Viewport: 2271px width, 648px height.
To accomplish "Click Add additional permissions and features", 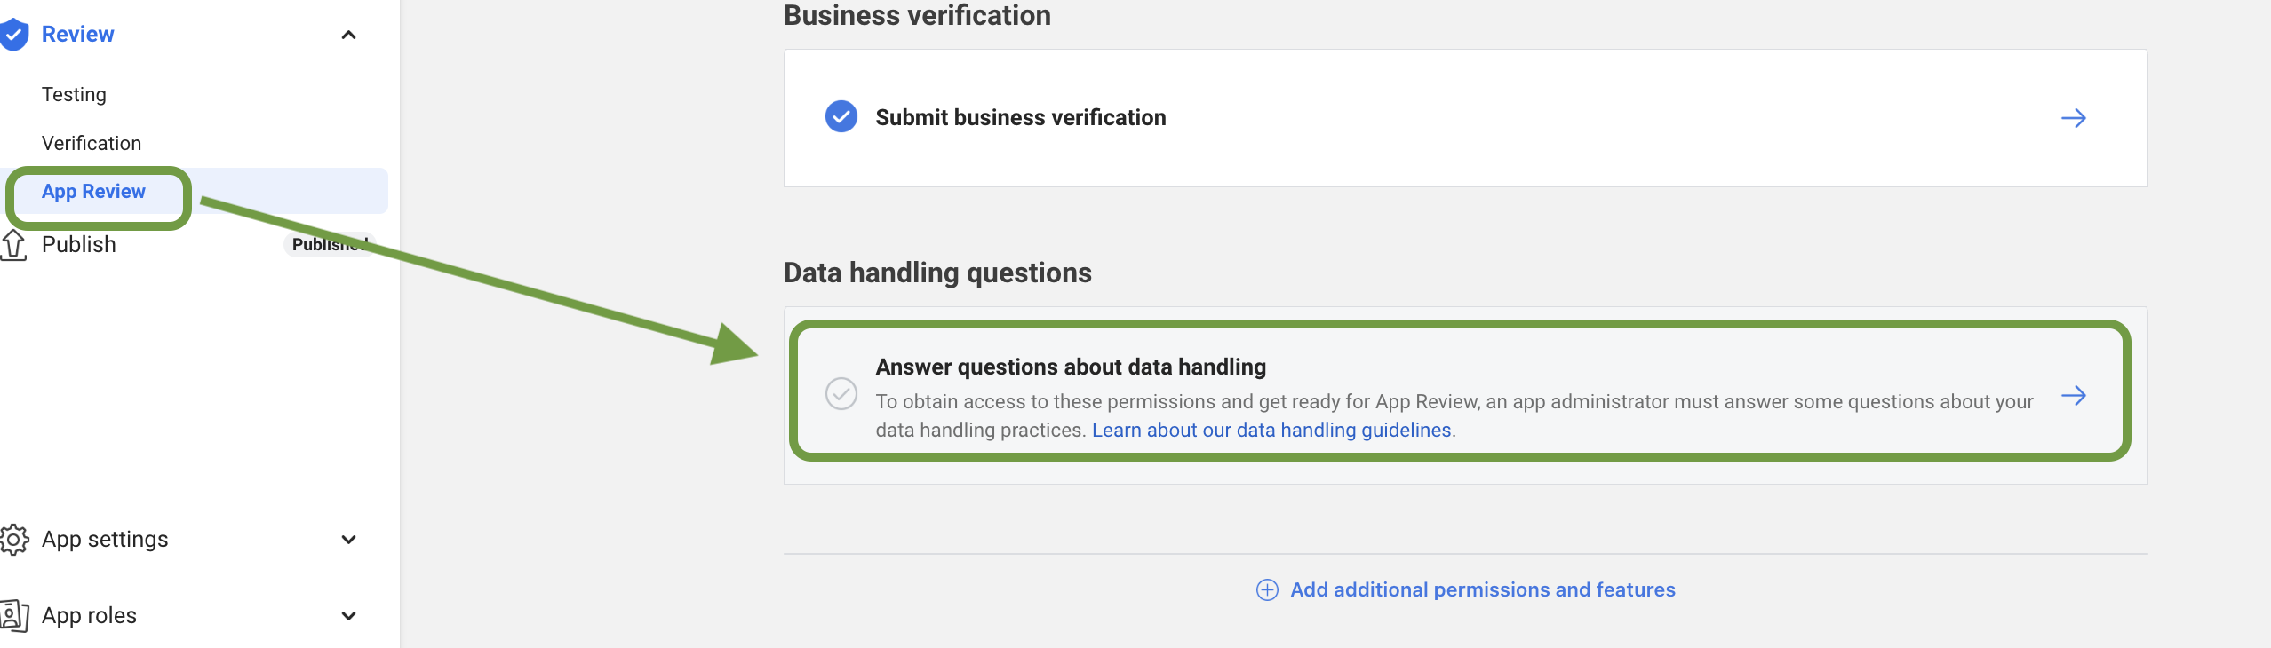I will pyautogui.click(x=1482, y=590).
